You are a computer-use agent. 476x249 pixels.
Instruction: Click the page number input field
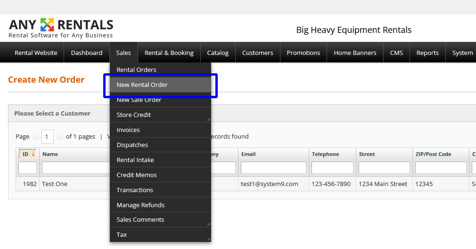[48, 137]
